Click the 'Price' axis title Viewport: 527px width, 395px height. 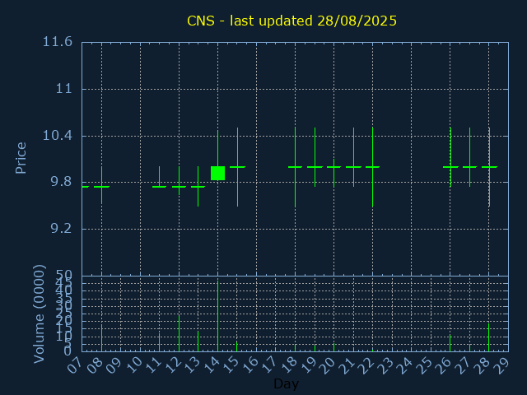coord(21,158)
